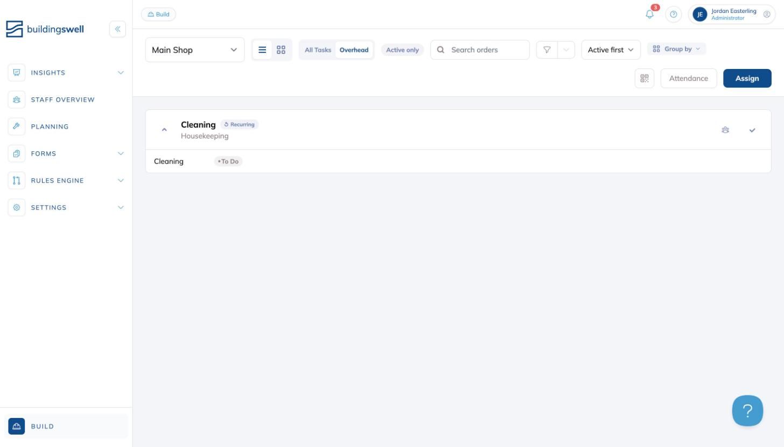Collapse the sidebar with the double-chevron button

pyautogui.click(x=117, y=29)
